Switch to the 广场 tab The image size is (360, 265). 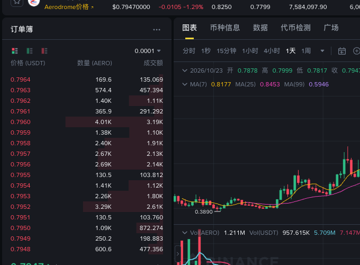pos(331,28)
